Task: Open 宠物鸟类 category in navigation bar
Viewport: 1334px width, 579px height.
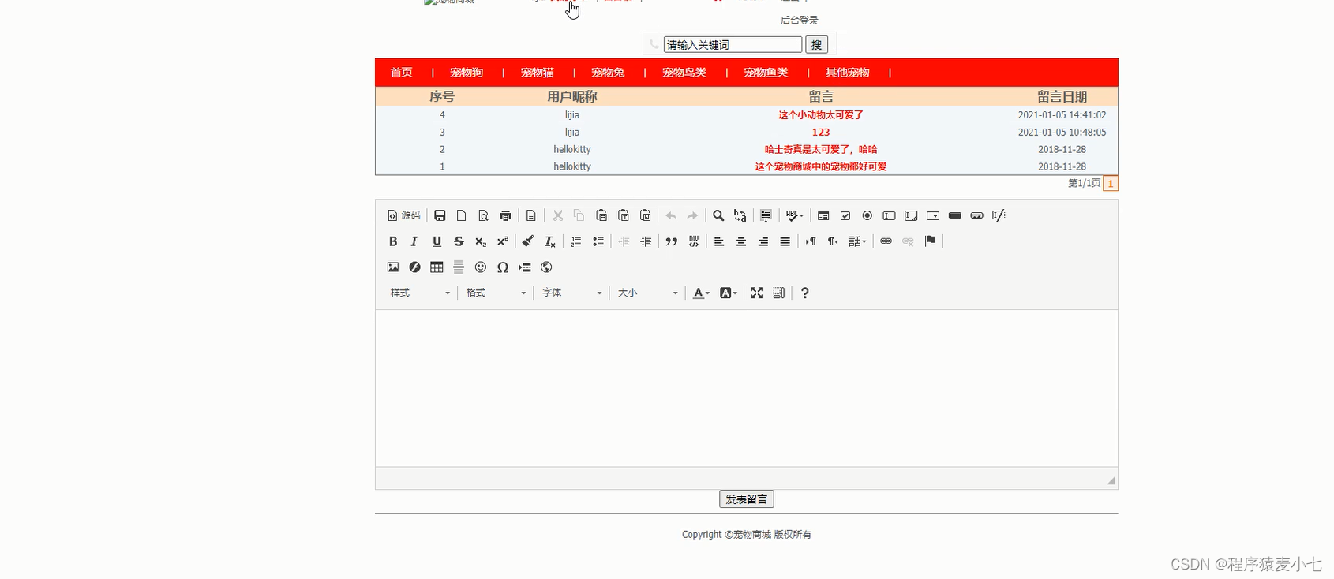Action: [684, 73]
